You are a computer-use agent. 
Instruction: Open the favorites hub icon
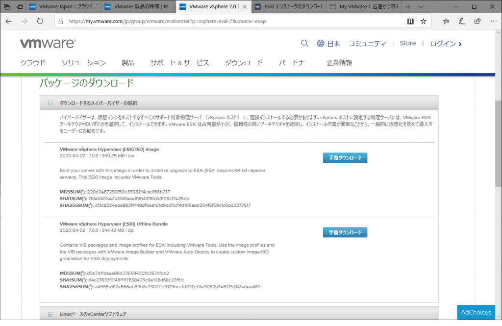(x=446, y=22)
